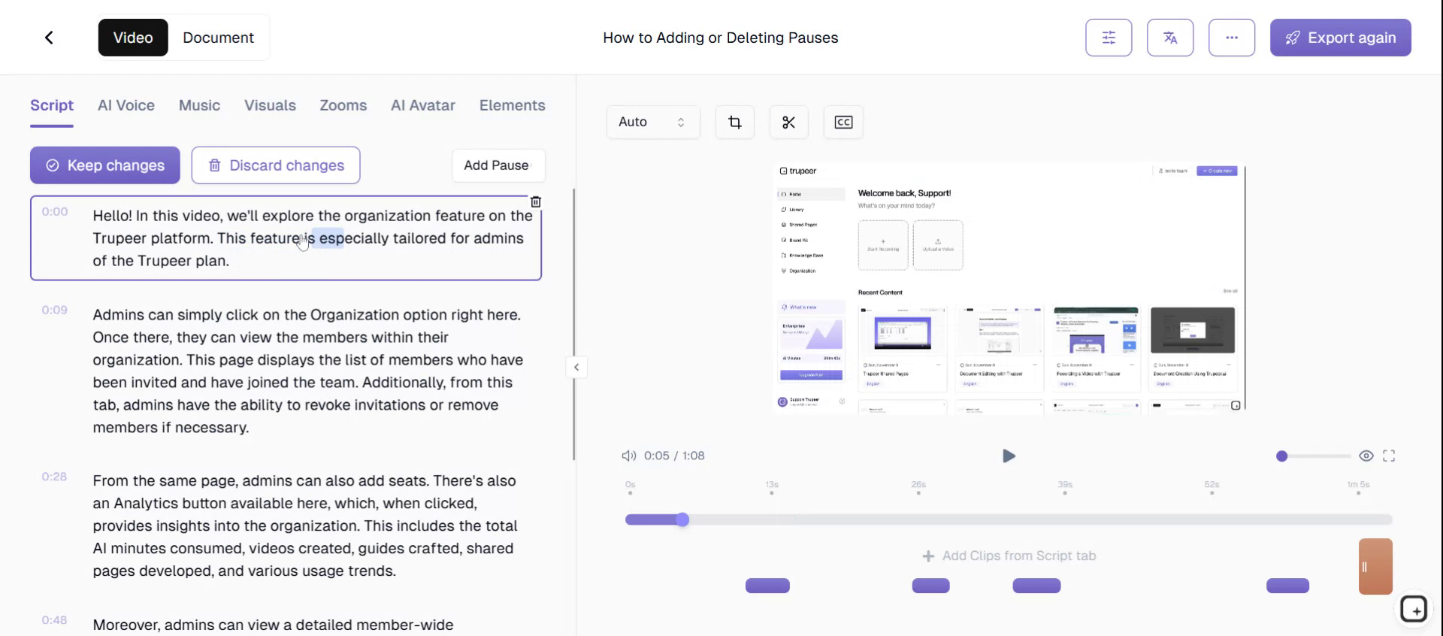Collapse the script panel with chevron
This screenshot has height=636, width=1443.
(576, 368)
